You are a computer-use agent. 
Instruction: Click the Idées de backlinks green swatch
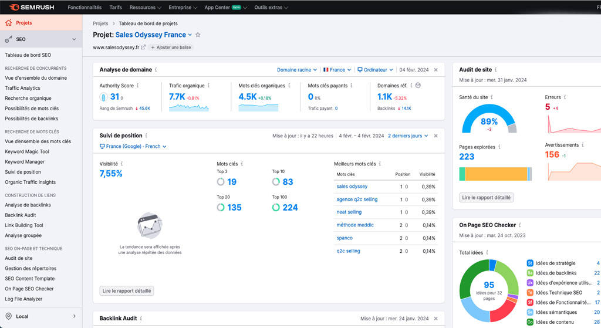pyautogui.click(x=530, y=273)
